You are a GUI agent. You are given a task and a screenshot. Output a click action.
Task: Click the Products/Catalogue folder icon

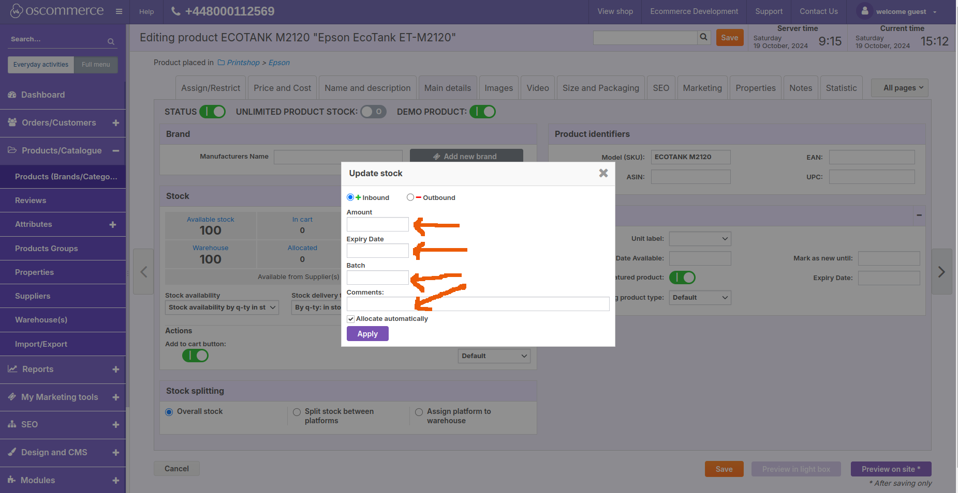pos(12,150)
